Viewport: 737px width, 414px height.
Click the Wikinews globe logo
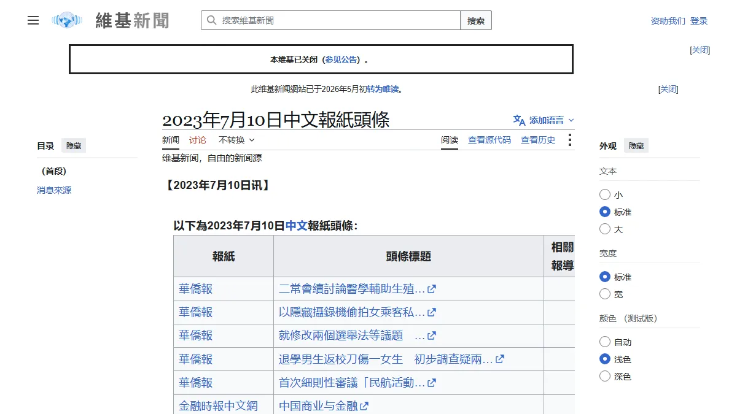pos(66,20)
